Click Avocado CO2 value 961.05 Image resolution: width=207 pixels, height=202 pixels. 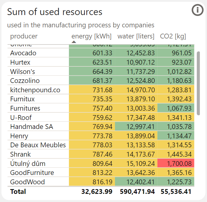pyautogui.click(x=182, y=53)
